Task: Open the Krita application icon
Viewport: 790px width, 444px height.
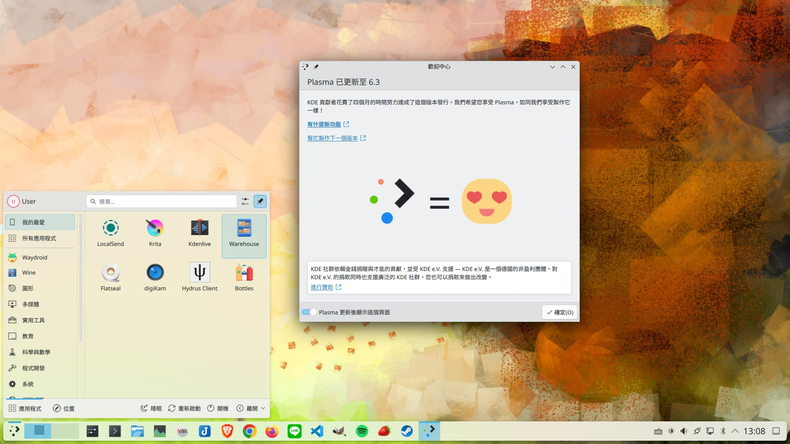Action: pos(155,229)
